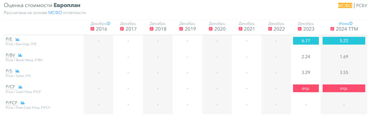Click the 6.77 P/E value for 2023

tap(306, 41)
